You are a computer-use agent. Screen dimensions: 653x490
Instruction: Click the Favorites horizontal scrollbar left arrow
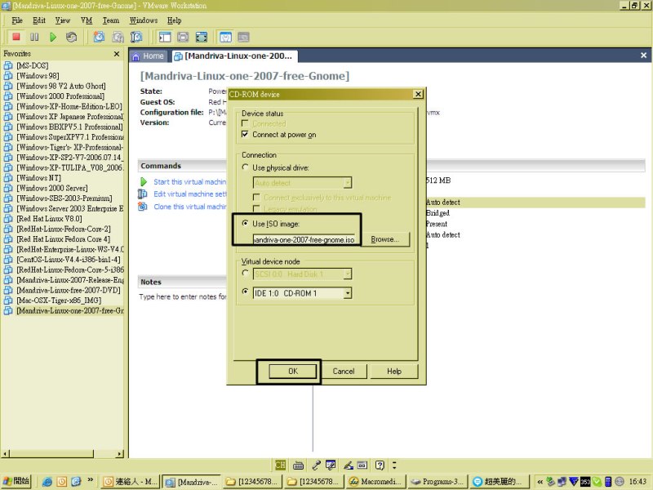point(6,453)
